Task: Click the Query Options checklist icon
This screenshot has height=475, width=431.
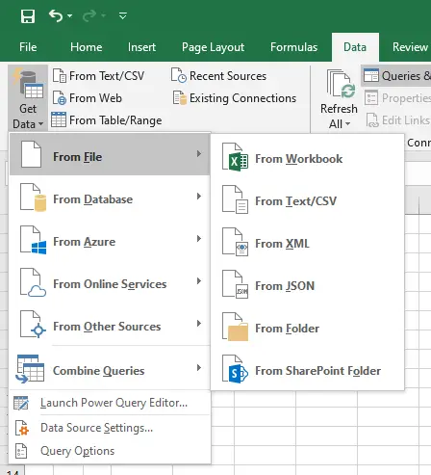Action: click(x=21, y=451)
